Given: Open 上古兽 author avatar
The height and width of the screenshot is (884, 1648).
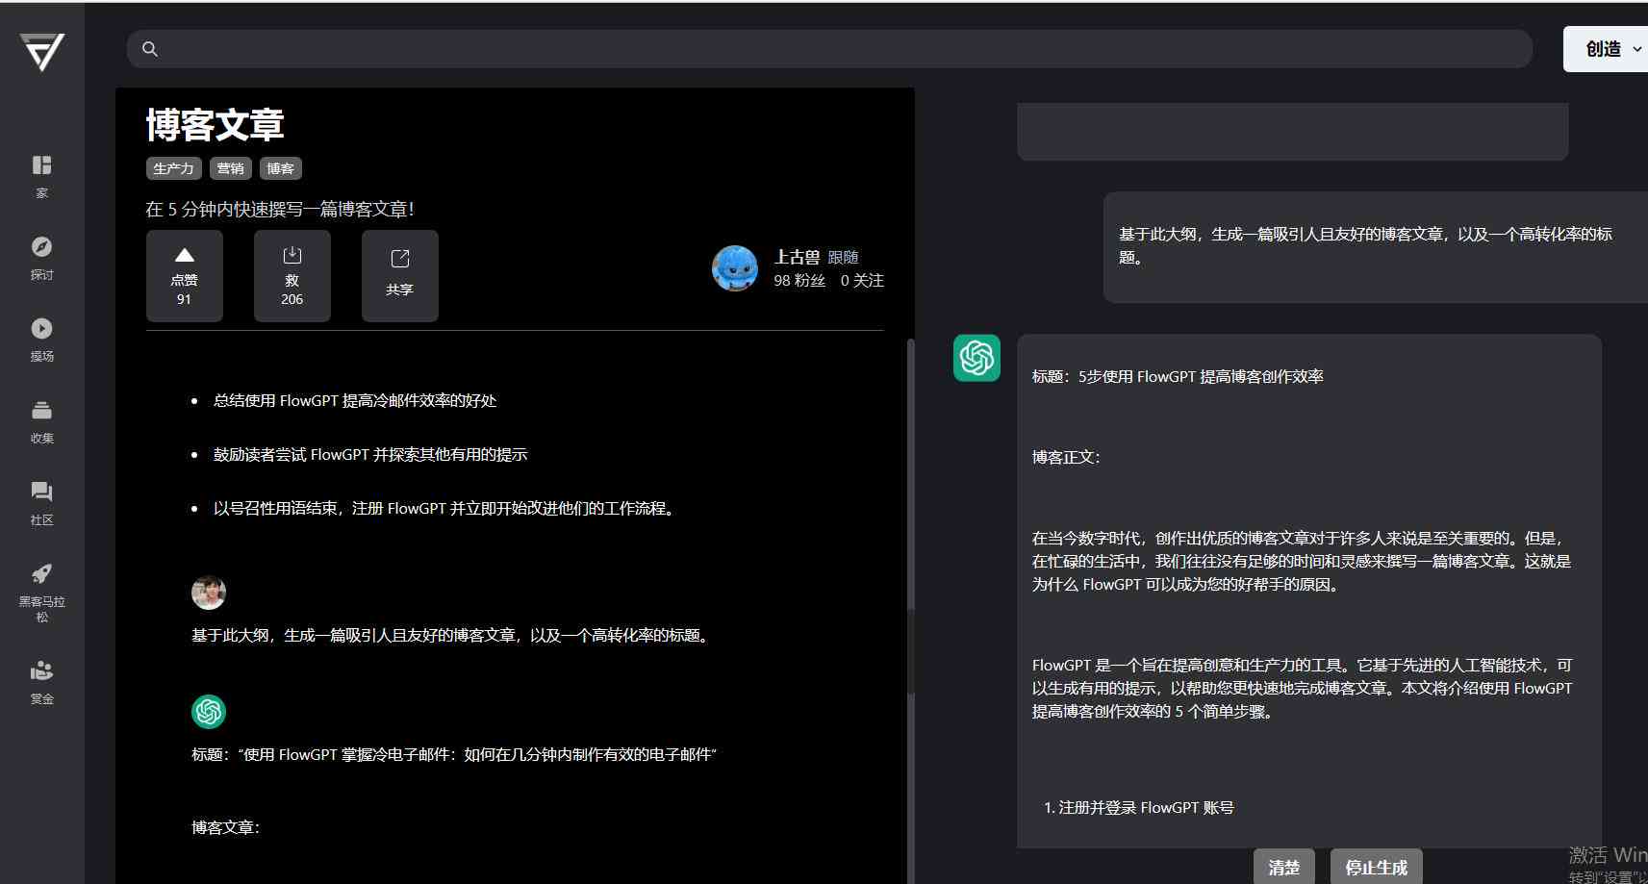Looking at the screenshot, I should (735, 268).
